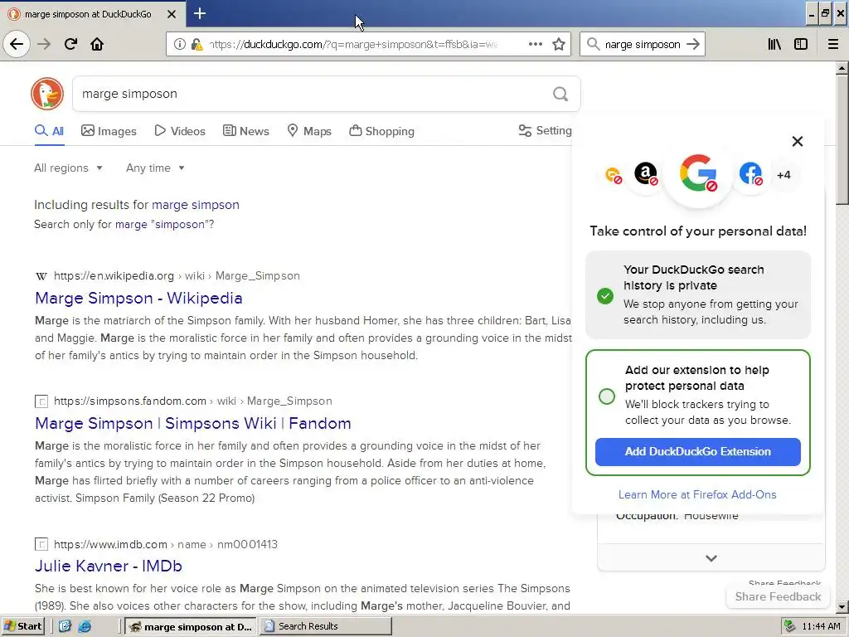Click the forward navigation arrow
Screen dimensions: 849x637
44,44
